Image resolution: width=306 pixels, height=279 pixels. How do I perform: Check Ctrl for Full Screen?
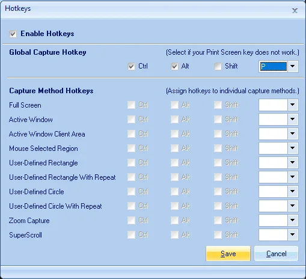point(131,105)
